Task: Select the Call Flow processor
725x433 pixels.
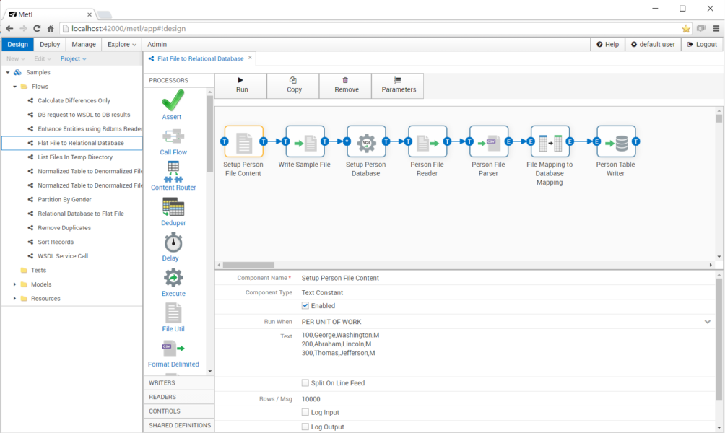Action: pos(173,137)
